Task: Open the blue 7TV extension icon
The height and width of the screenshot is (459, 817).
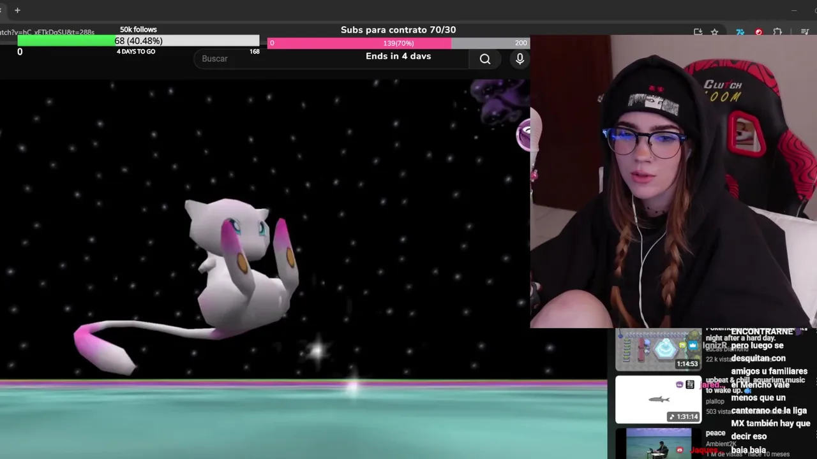Action: click(740, 32)
